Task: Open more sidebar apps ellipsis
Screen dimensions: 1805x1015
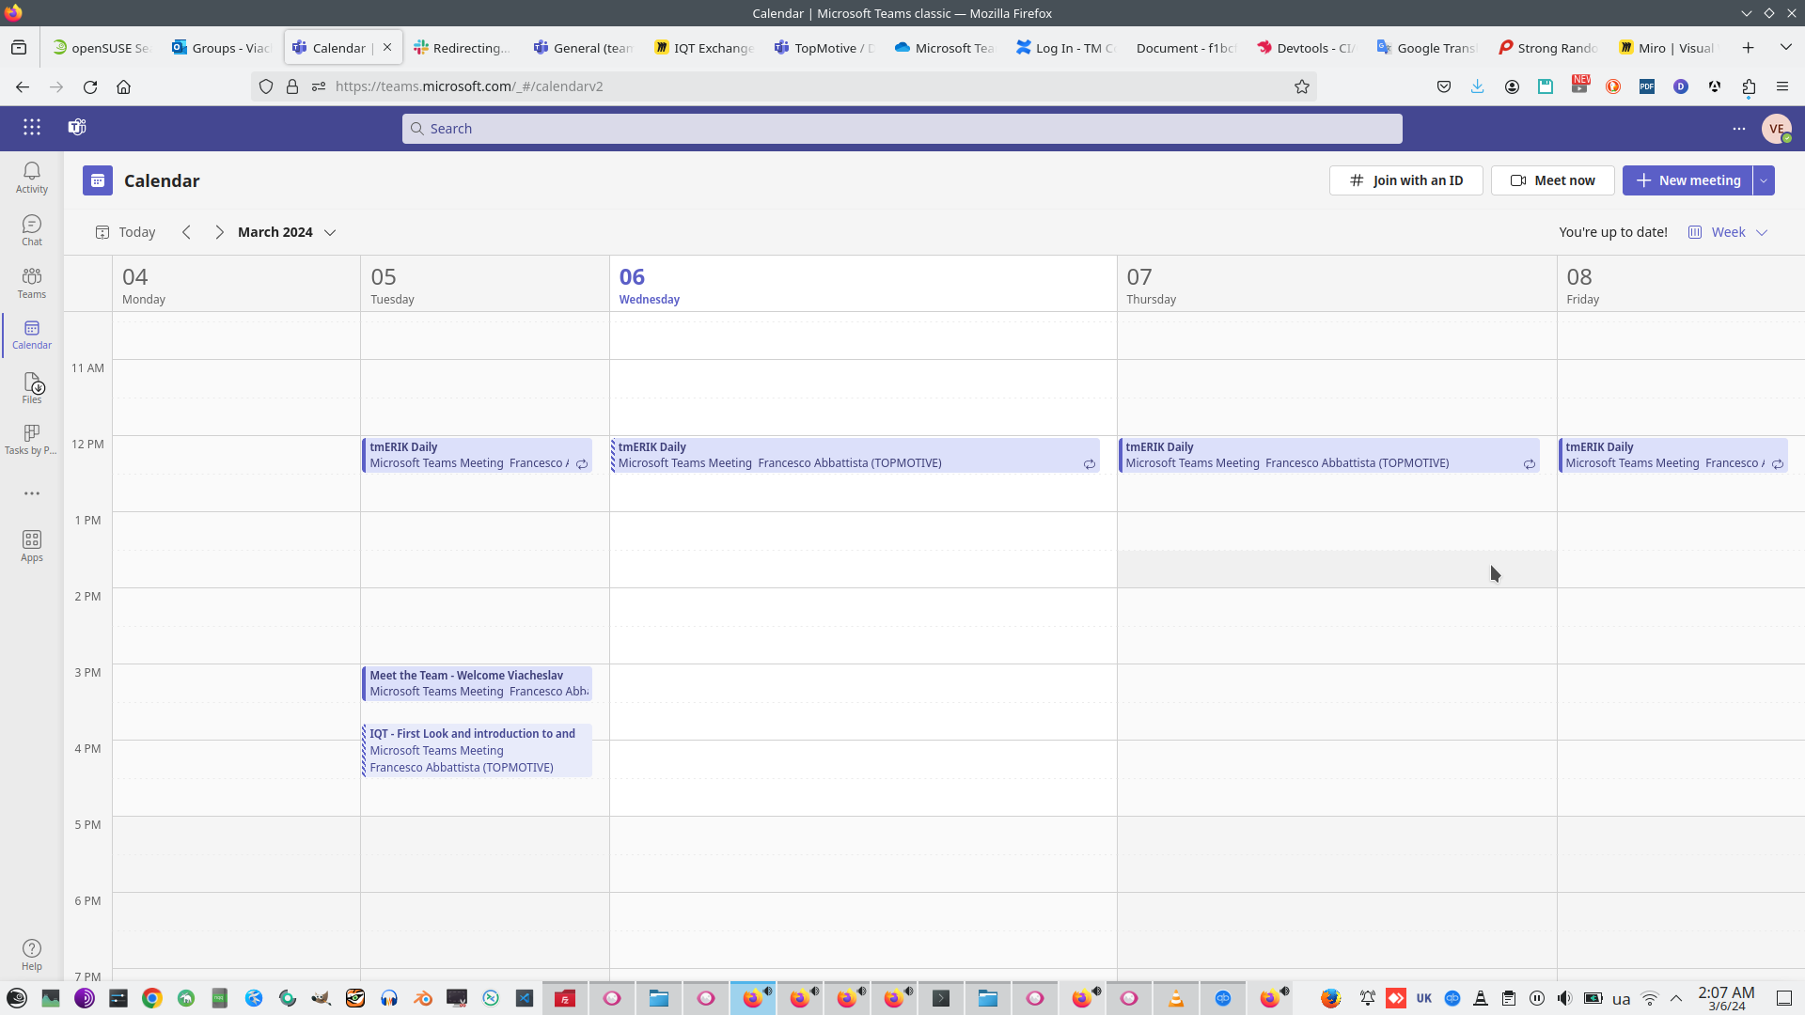Action: pos(32,493)
